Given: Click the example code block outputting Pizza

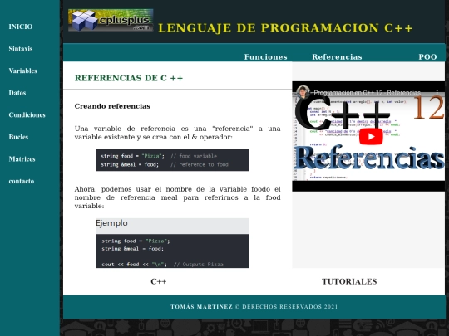Looking at the screenshot, I should [172, 251].
